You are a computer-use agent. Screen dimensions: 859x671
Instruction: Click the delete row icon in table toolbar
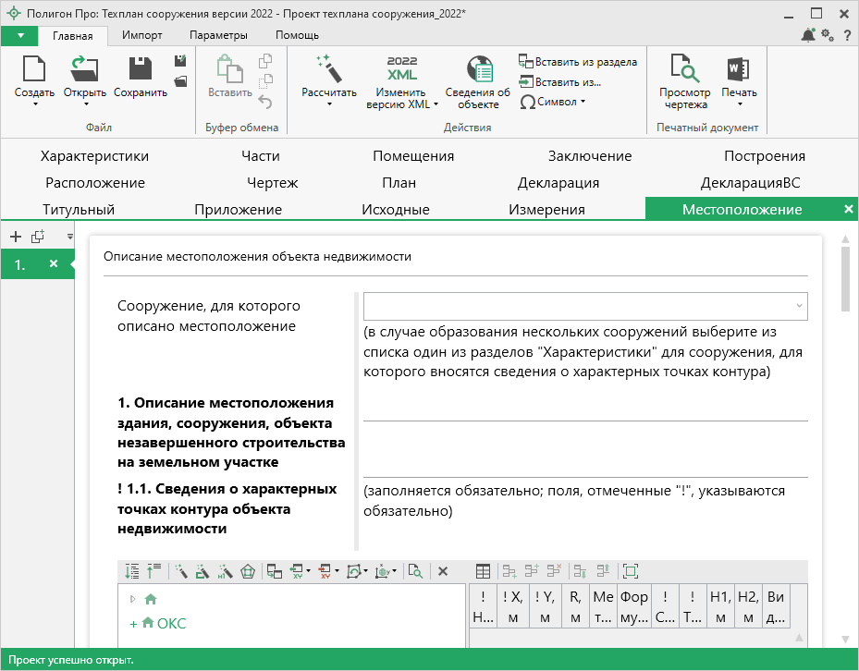(x=554, y=571)
